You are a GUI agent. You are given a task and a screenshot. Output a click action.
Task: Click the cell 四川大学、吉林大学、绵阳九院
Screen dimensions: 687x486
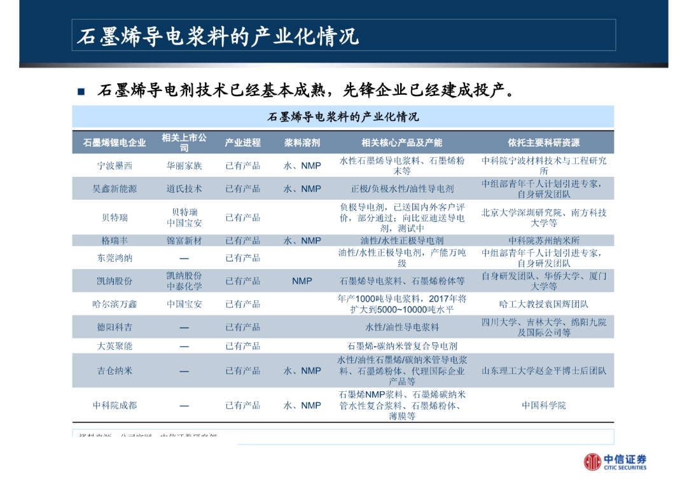(544, 328)
